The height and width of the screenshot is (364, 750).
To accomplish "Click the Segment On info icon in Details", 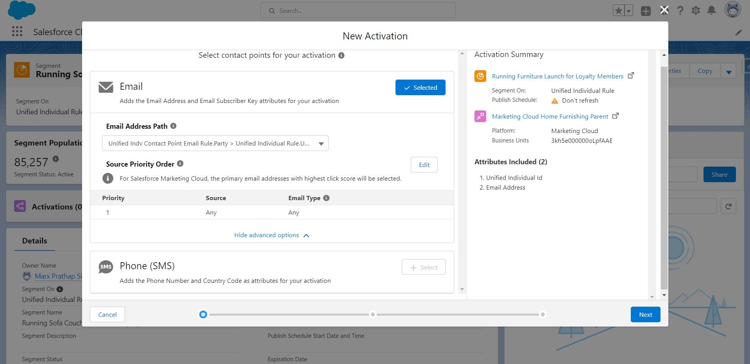I will tap(59, 289).
